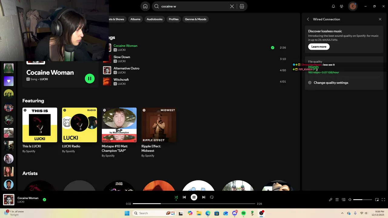Open the user profile avatar menu

[353, 6]
